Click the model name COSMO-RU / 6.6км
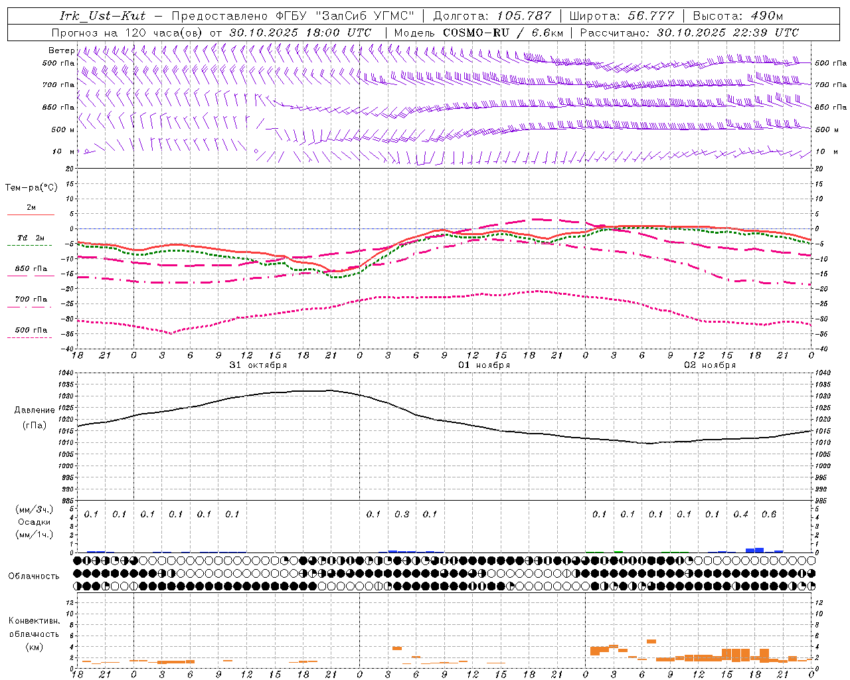 503,33
